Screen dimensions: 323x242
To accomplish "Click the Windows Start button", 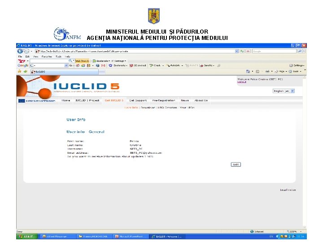I will click(27, 237).
